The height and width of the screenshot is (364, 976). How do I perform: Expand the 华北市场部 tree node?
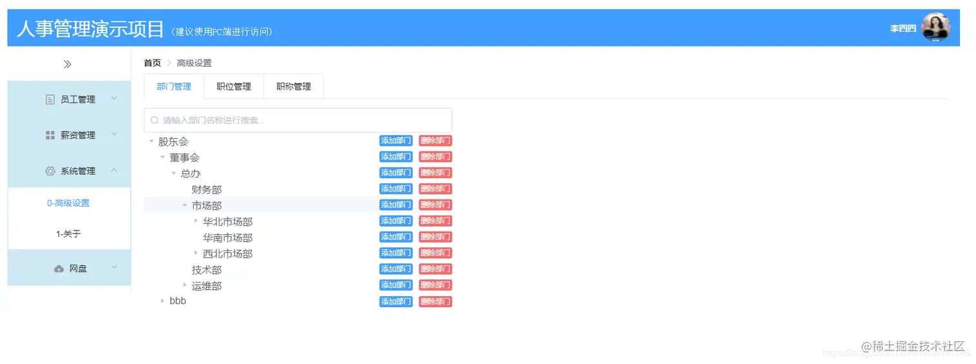pos(196,221)
